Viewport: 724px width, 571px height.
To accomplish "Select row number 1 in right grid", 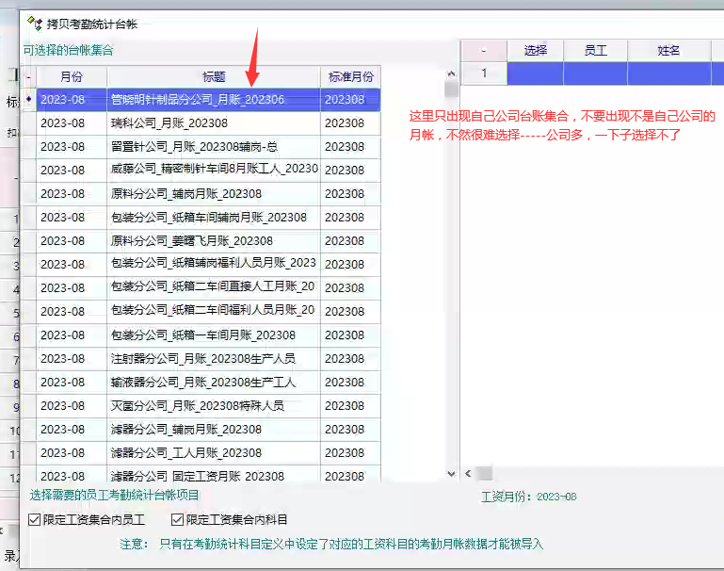I will pos(483,73).
